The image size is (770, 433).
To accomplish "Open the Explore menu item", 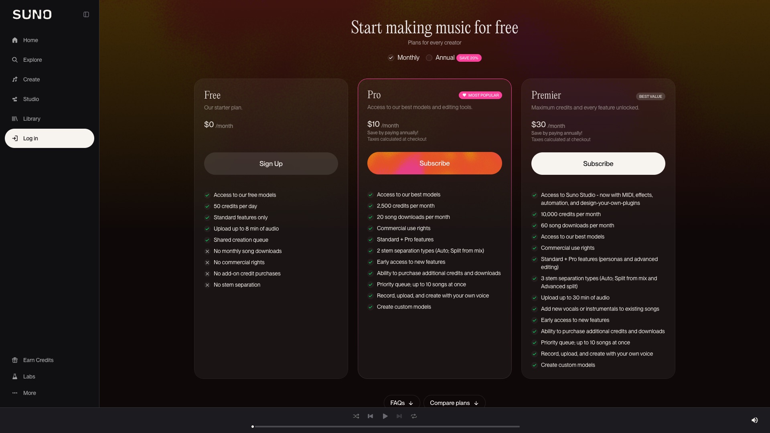I will point(49,60).
